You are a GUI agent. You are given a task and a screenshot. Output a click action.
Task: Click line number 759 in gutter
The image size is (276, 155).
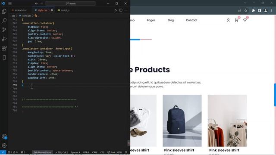pos(15,85)
